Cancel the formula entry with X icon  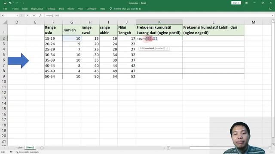(27, 15)
